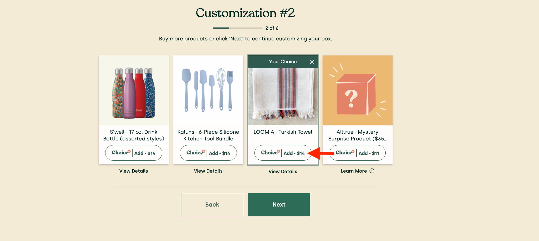Remove Your Choice with the X icon
Viewport: 539px width, 241px height.
pyautogui.click(x=312, y=62)
